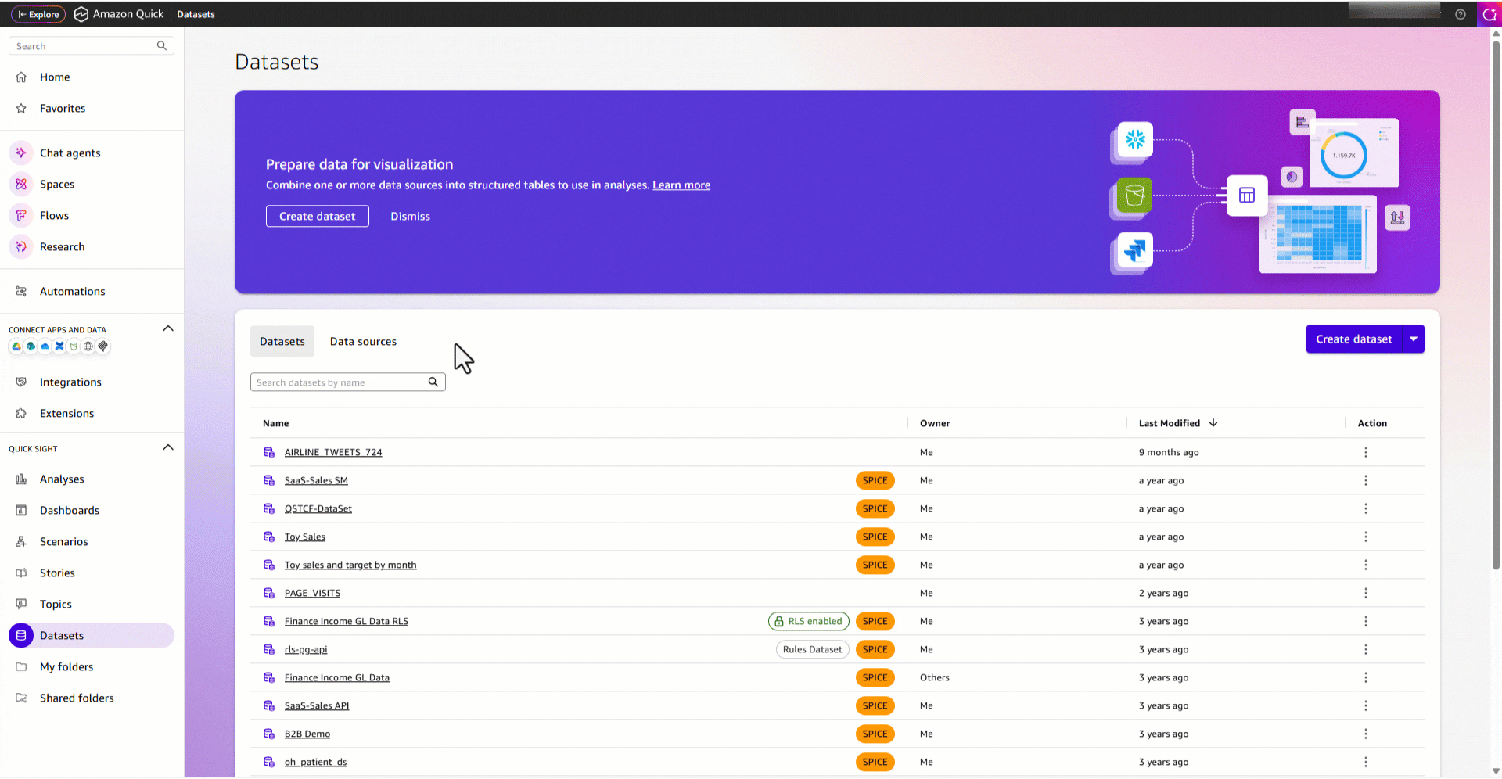The width and height of the screenshot is (1502, 779).
Task: Click the Learn more link
Action: [x=681, y=185]
